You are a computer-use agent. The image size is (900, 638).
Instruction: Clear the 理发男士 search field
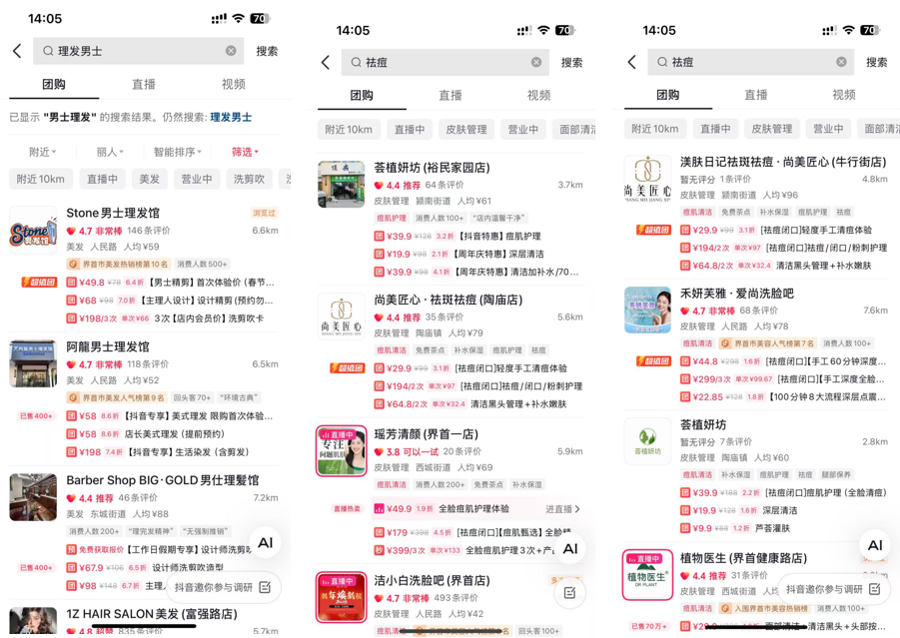point(231,51)
